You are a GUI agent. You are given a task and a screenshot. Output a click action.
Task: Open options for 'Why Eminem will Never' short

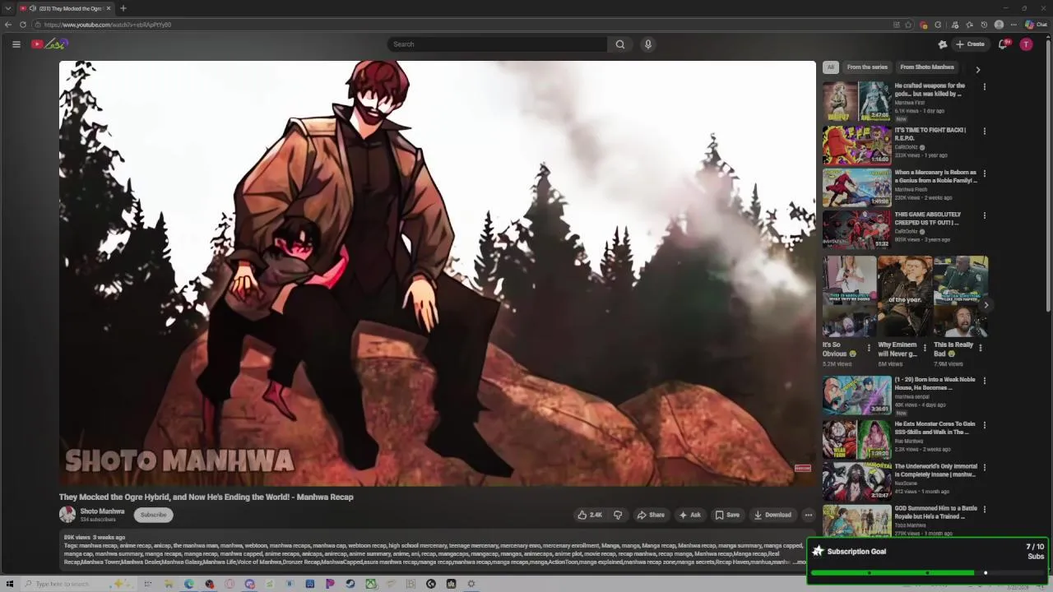click(924, 348)
